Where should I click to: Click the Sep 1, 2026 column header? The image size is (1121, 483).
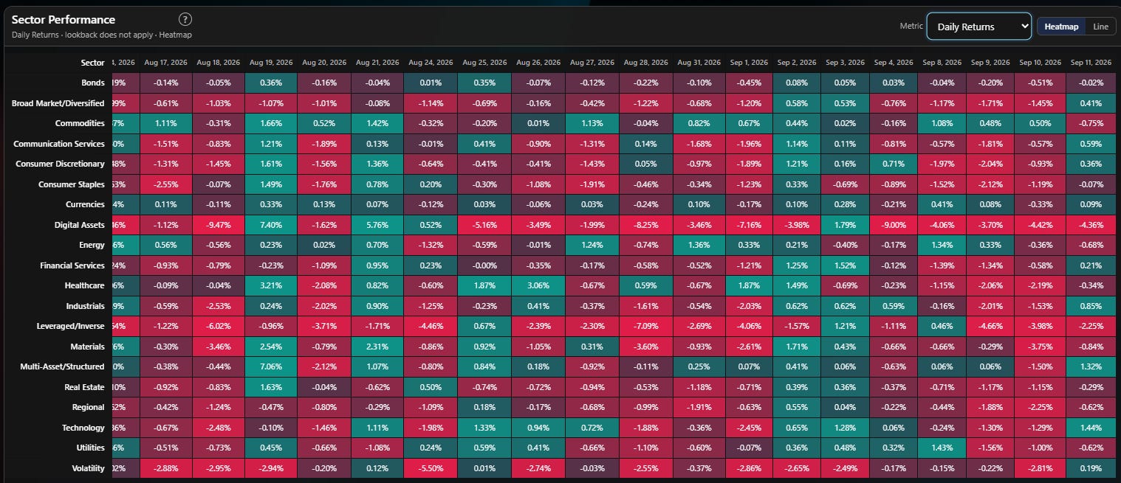click(x=748, y=63)
